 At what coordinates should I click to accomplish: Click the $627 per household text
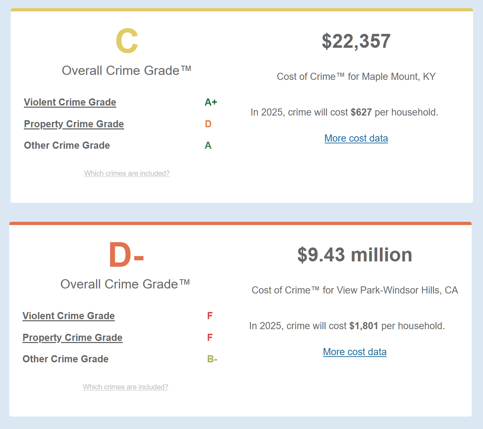pyautogui.click(x=394, y=112)
